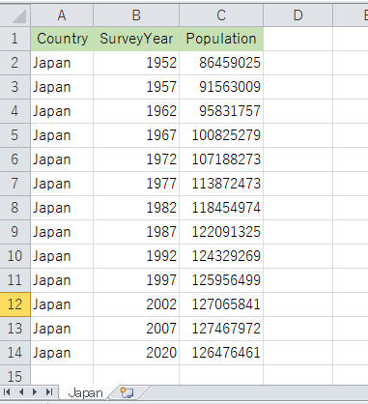Insert a new worksheet via tab icon
368x404 pixels.
[x=127, y=392]
